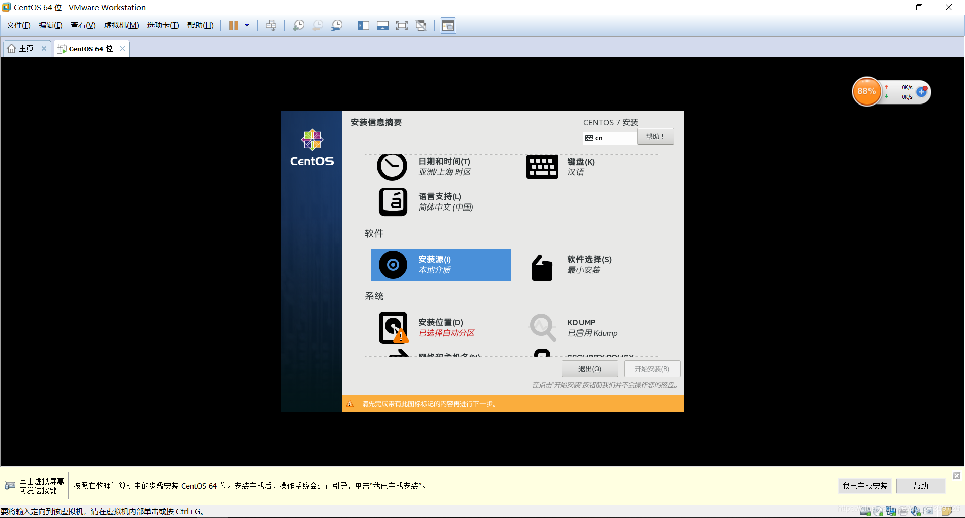
Task: Pause the virtual machine with the pause icon
Action: pyautogui.click(x=233, y=25)
